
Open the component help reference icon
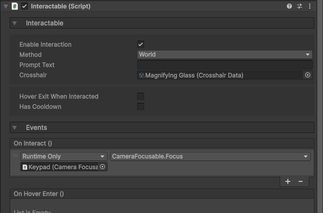coord(289,6)
